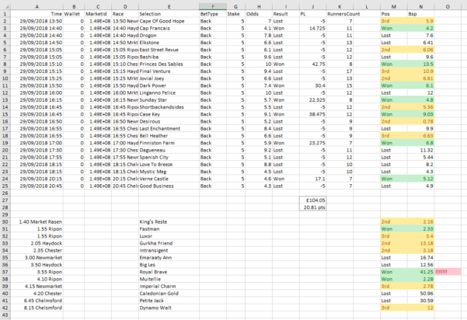Select the 'Petite Jack' cell
This screenshot has height=320, width=467.
pyautogui.click(x=169, y=301)
